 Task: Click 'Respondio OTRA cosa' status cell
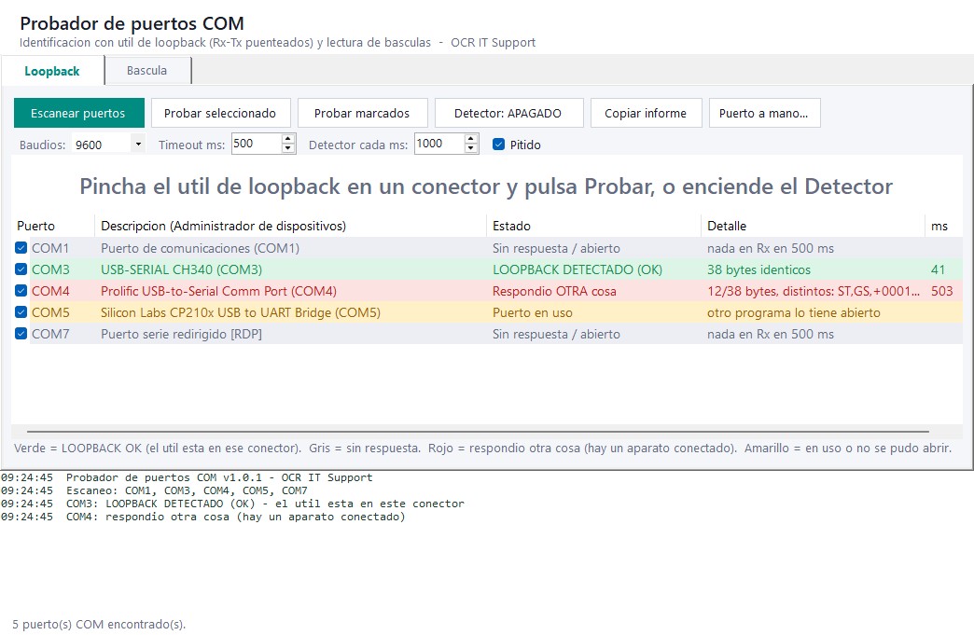554,291
